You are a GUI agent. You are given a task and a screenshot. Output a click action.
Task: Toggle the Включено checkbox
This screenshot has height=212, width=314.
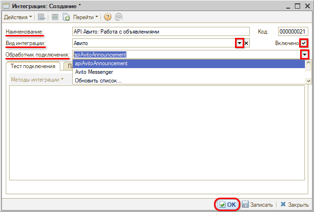[x=303, y=43]
